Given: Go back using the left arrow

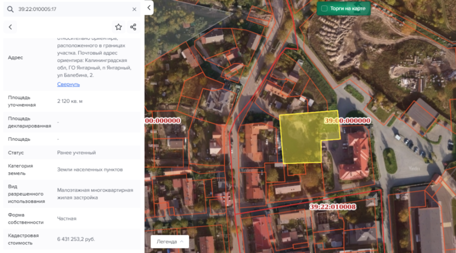Looking at the screenshot, I should tap(10, 27).
